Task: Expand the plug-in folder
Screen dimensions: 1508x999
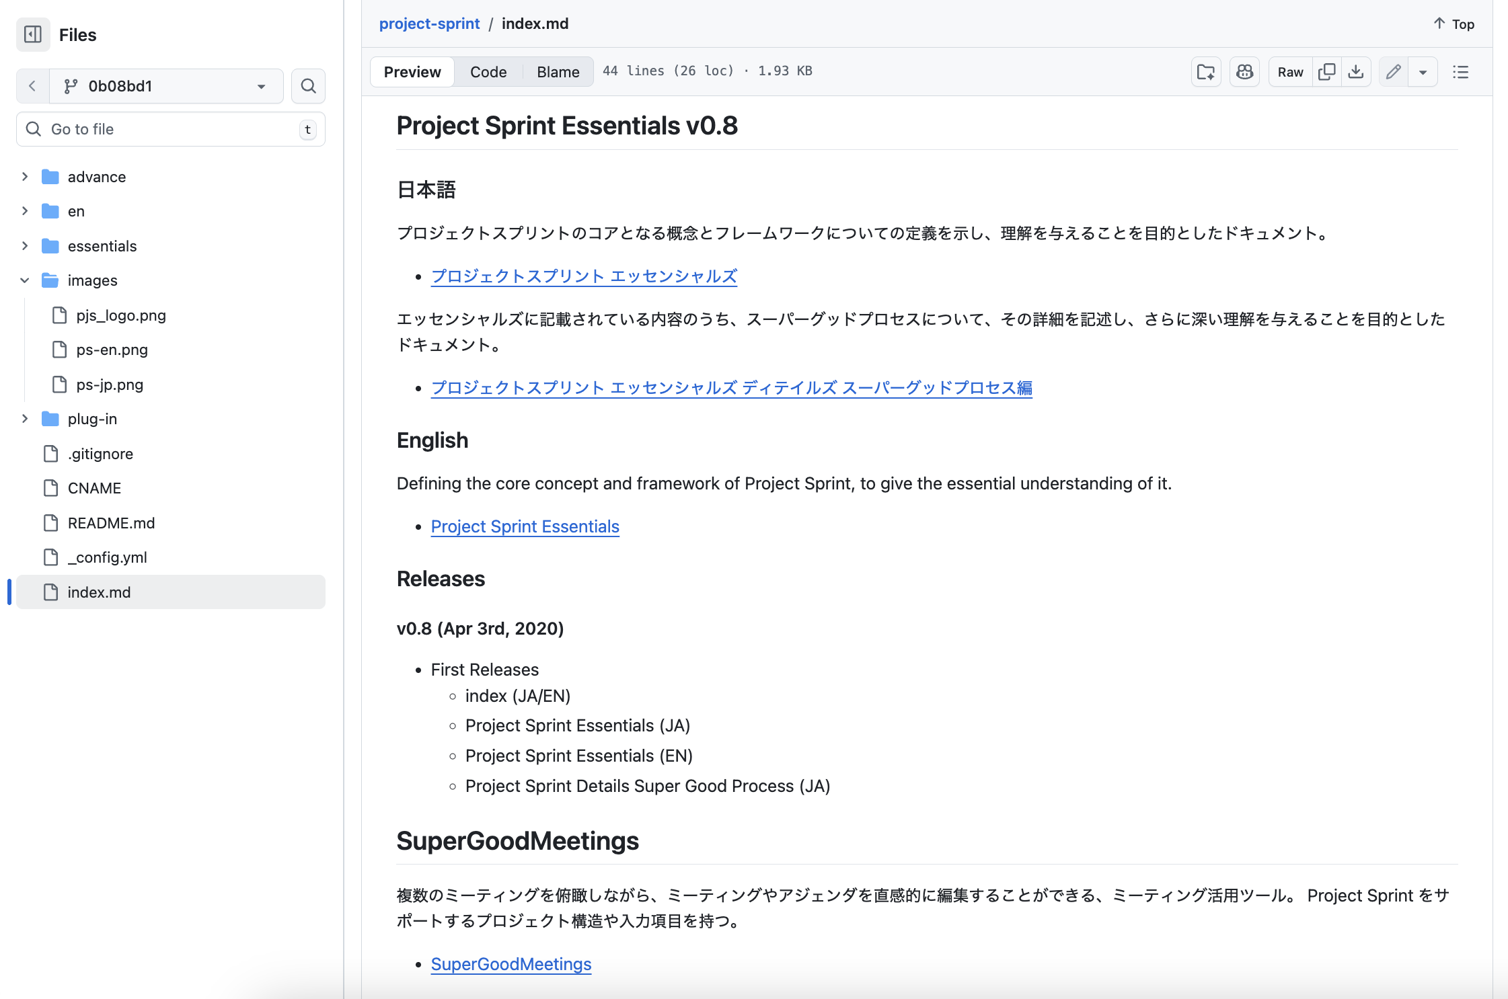Action: pyautogui.click(x=25, y=419)
